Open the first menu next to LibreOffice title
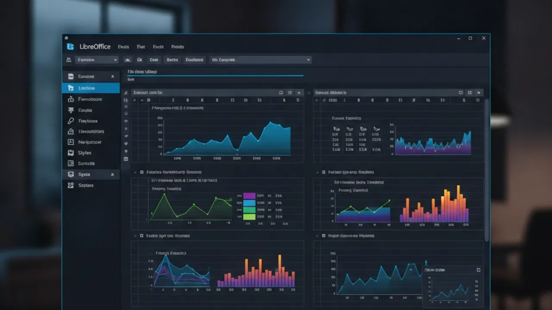Viewport: 552px width, 310px height. click(123, 46)
